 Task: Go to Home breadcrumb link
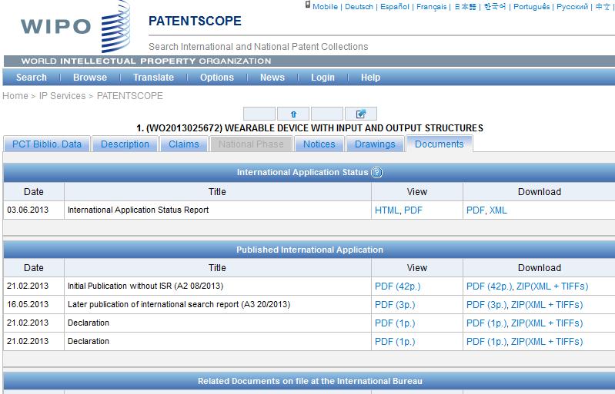pyautogui.click(x=15, y=96)
